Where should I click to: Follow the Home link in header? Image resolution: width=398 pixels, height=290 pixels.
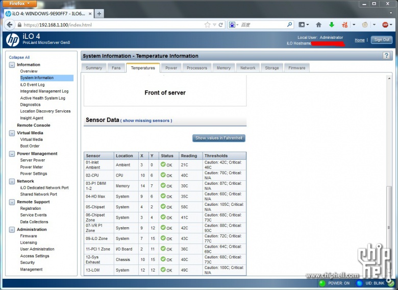point(359,40)
